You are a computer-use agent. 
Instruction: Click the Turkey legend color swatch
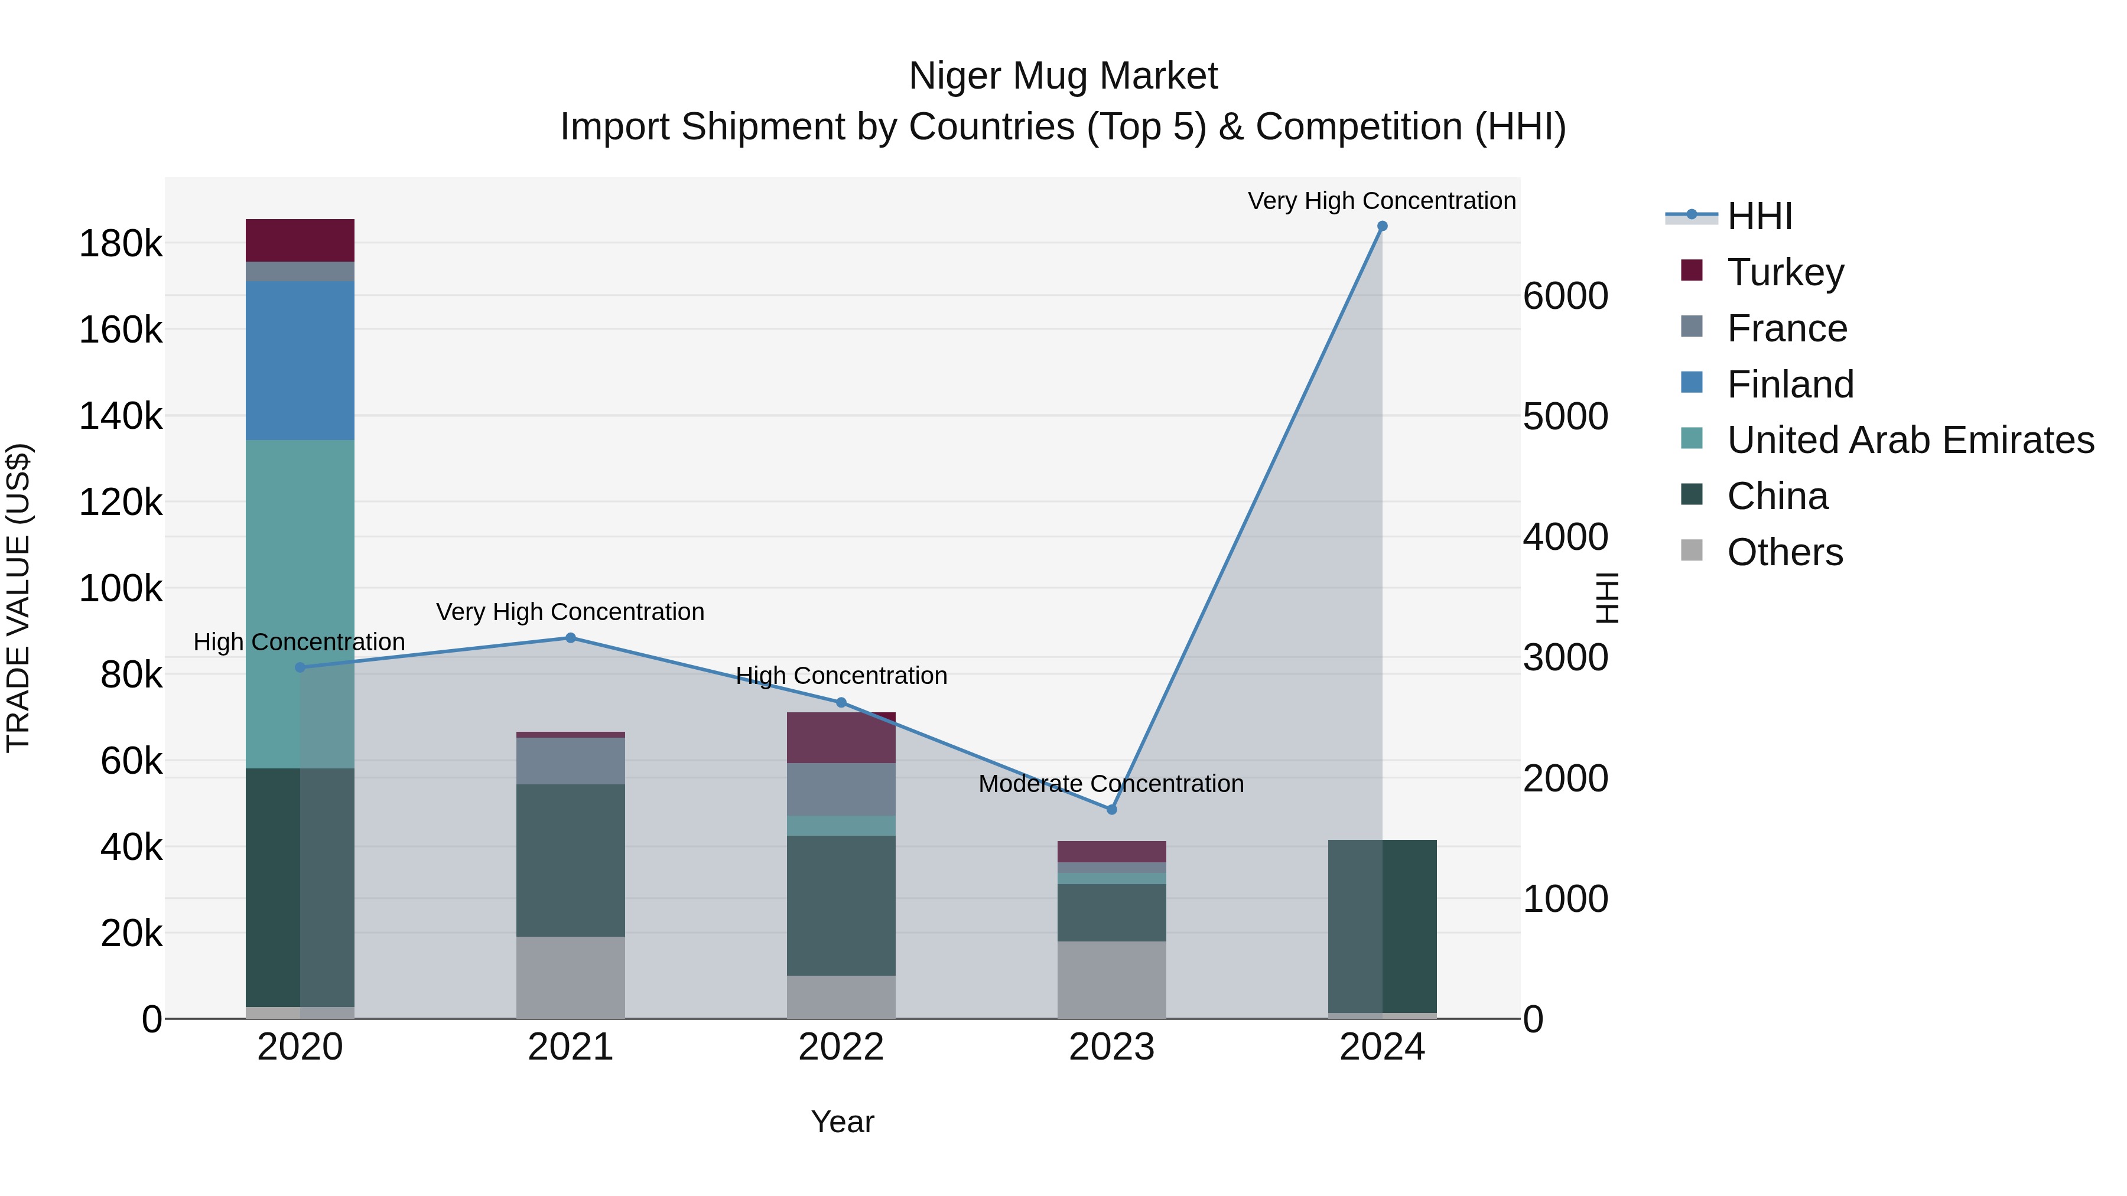tap(1691, 271)
